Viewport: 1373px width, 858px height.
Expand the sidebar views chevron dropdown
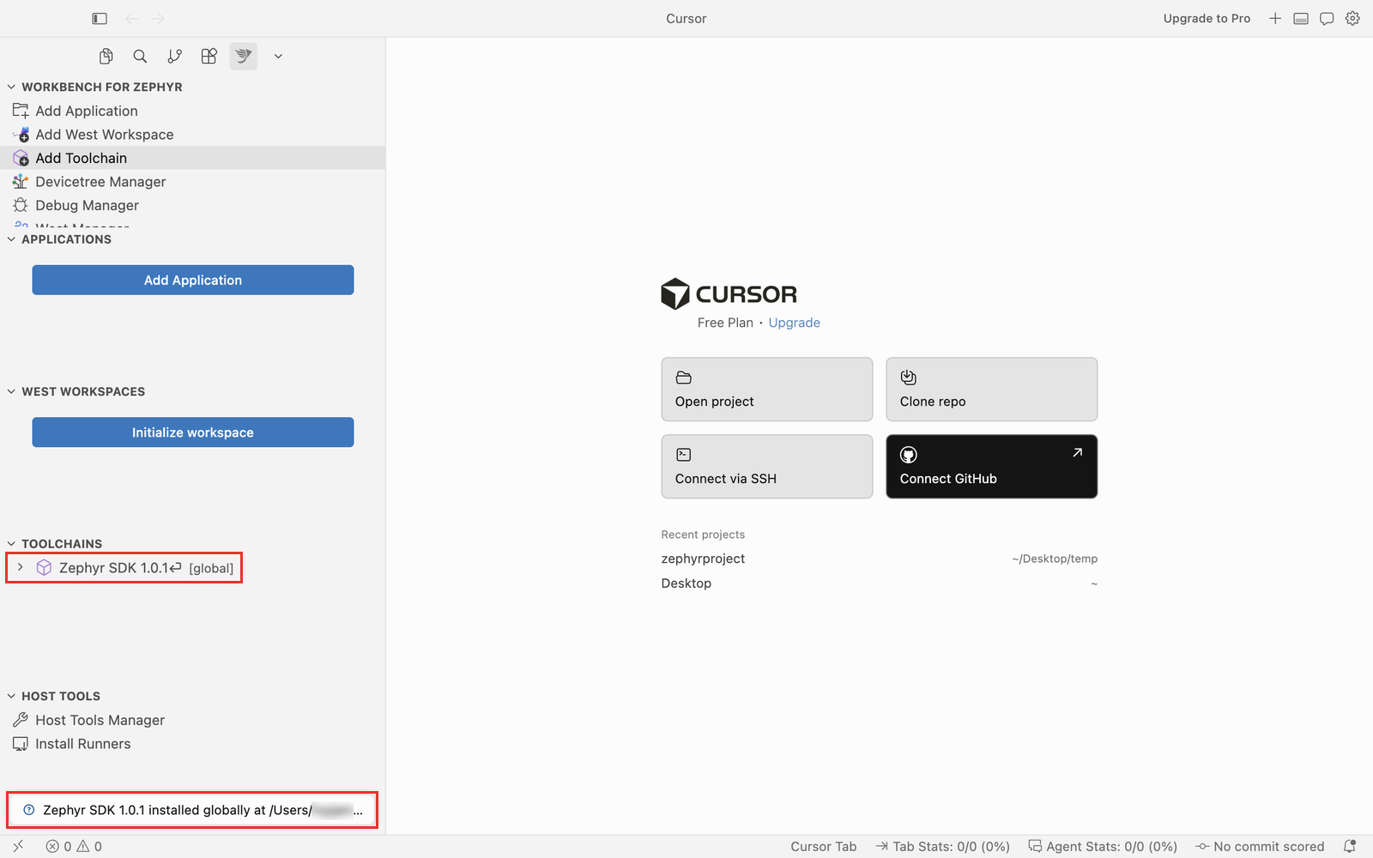[278, 57]
